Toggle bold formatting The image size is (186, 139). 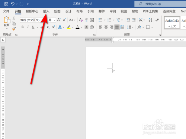pyautogui.click(x=23, y=27)
